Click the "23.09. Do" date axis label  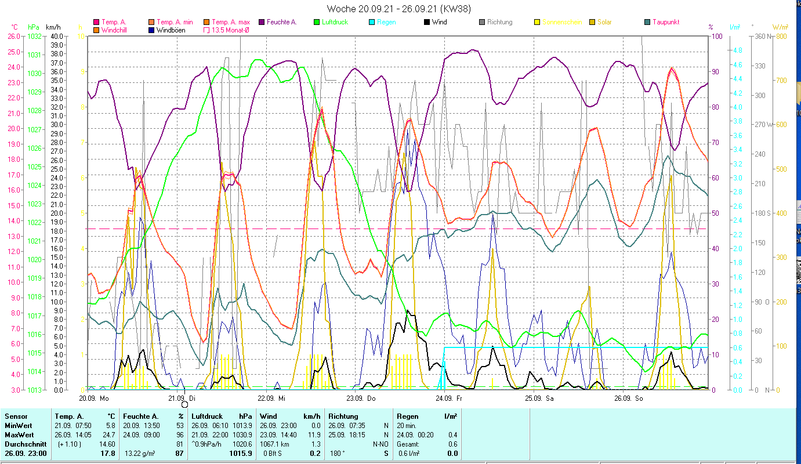click(x=361, y=398)
